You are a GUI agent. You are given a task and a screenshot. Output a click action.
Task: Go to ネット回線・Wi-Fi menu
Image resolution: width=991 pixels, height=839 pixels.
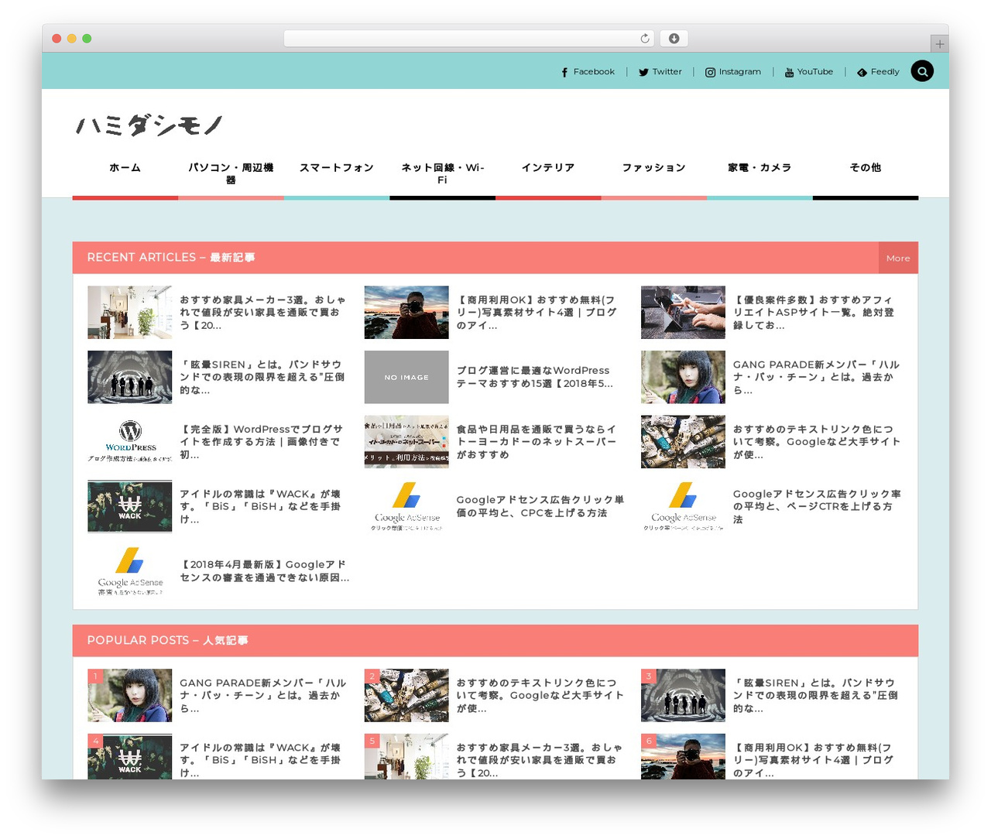pos(442,173)
